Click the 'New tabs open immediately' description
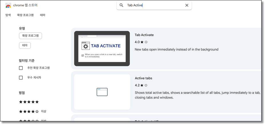Viewport: 265px width, 129px height. coord(176,50)
